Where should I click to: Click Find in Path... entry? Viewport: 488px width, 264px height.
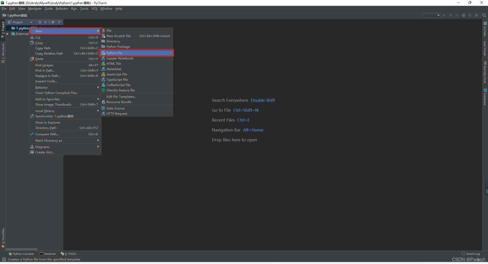coord(65,70)
